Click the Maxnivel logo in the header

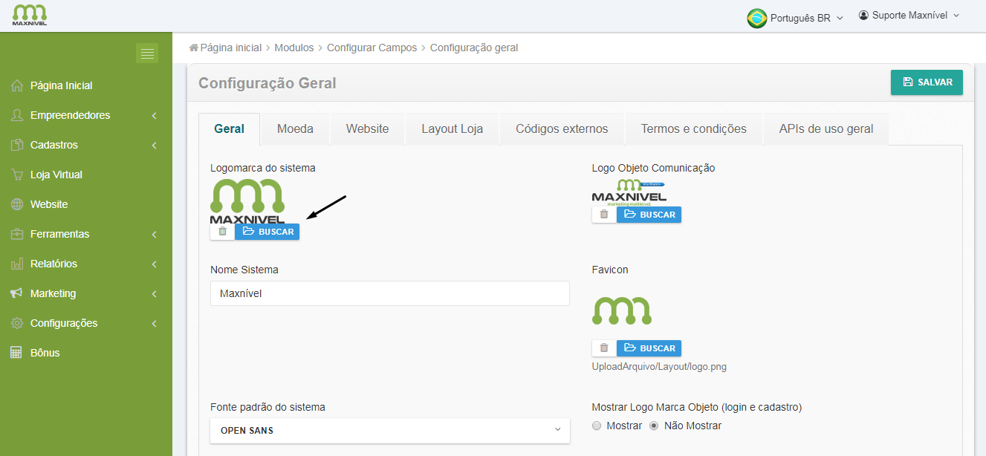point(30,15)
